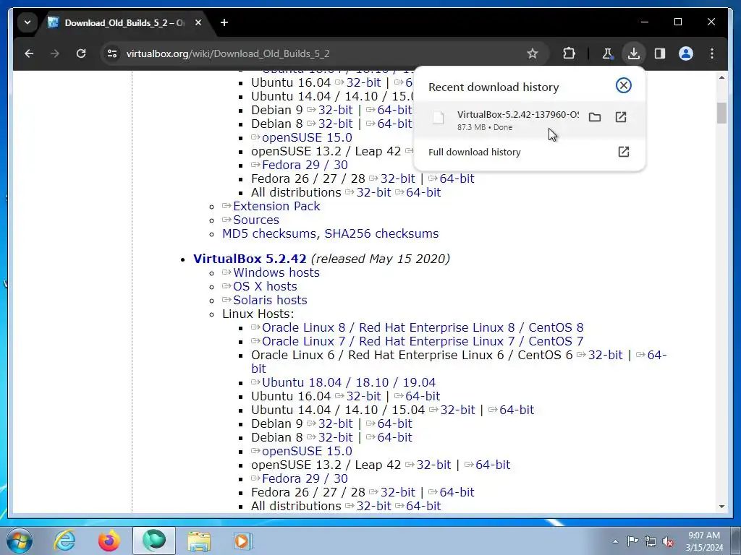
Task: Open the Chrome profile avatar
Action: point(686,53)
